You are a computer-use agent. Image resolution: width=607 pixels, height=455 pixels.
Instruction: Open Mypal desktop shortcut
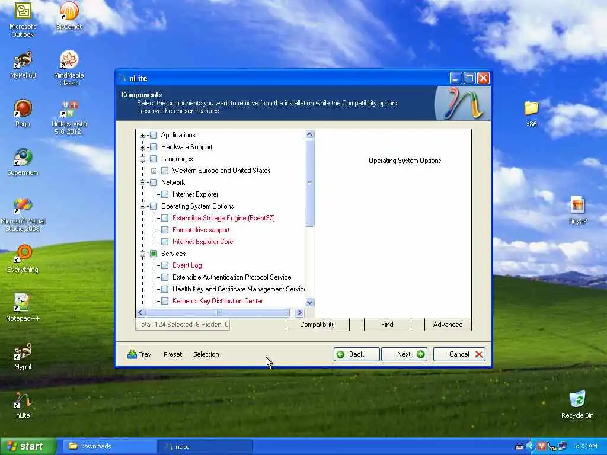click(23, 356)
